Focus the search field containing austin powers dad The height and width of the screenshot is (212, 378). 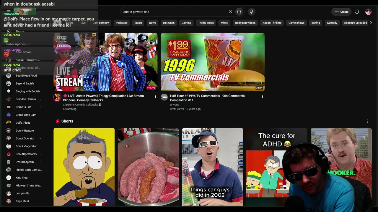(x=174, y=12)
